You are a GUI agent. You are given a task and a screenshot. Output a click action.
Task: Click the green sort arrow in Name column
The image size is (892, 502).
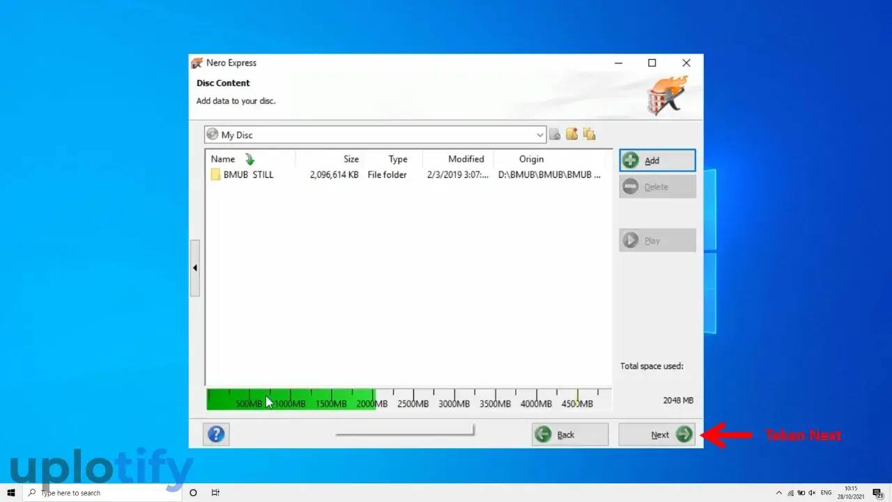tap(250, 160)
